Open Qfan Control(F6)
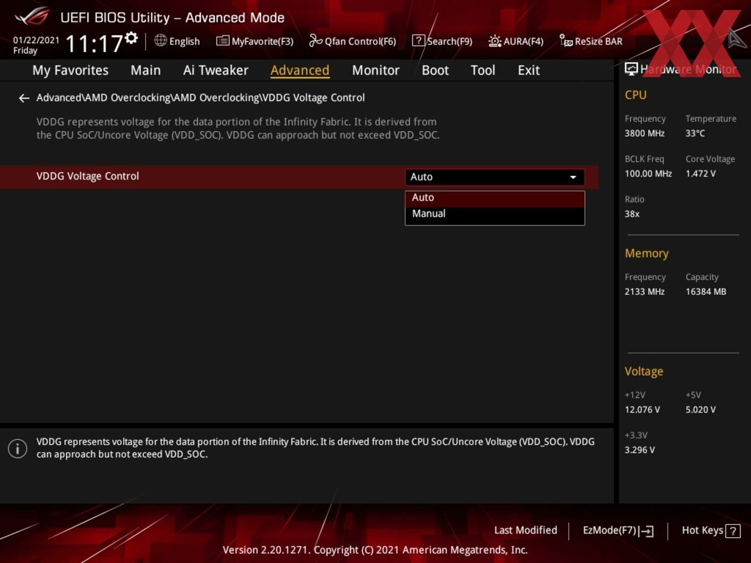The height and width of the screenshot is (563, 751). pyautogui.click(x=352, y=41)
